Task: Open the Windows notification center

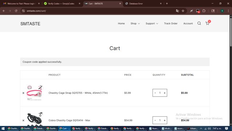Action: (226, 128)
